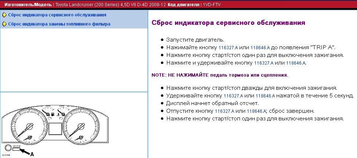Click the ODO/TRIP button in the cluster diagram

point(17,149)
